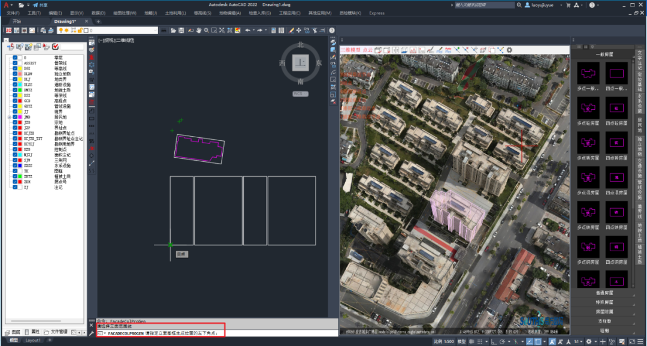Open the 等高线(S) menu

pyautogui.click(x=202, y=13)
